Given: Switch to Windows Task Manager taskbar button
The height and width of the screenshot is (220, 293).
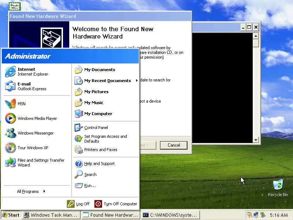Looking at the screenshot, I should [x=51, y=215].
